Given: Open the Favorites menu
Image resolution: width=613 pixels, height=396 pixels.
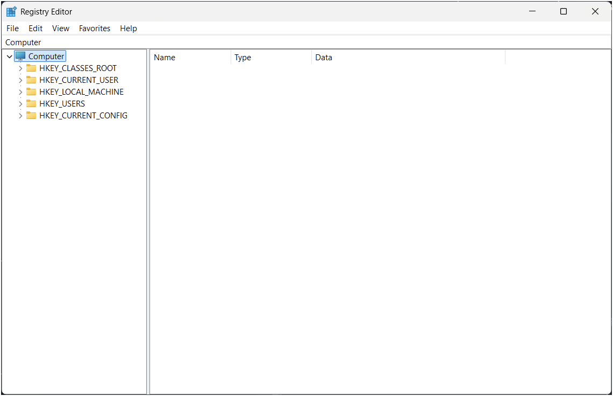Looking at the screenshot, I should click(x=95, y=29).
